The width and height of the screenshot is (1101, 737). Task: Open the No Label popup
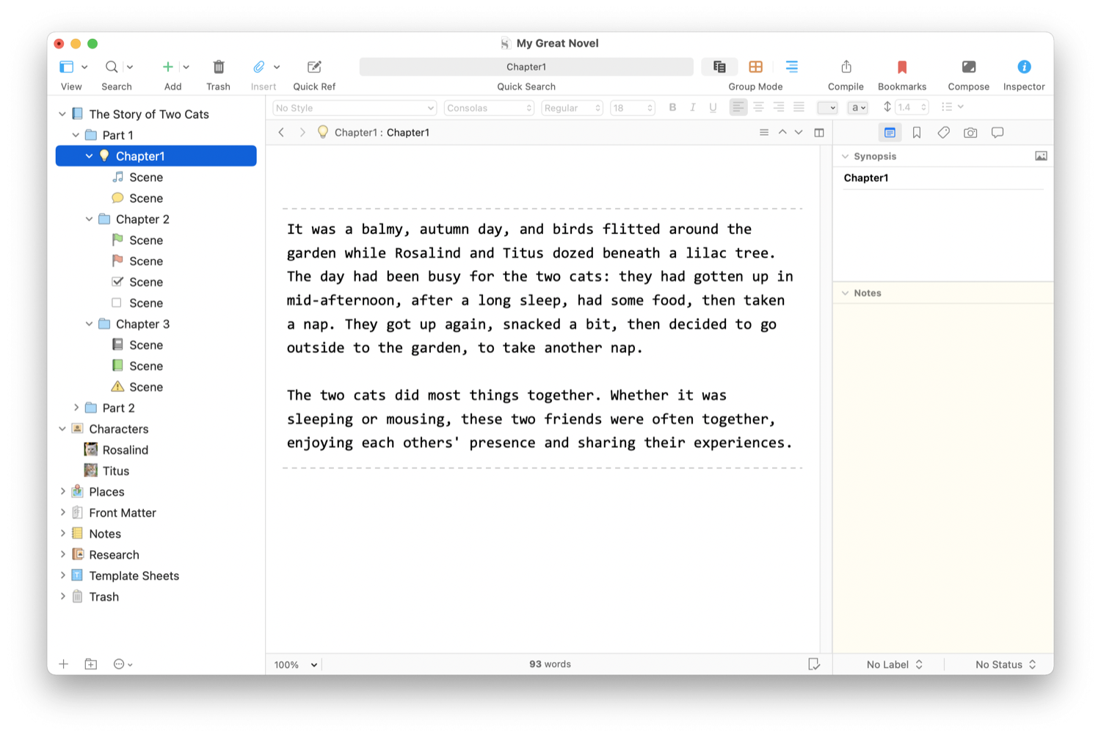[894, 665]
